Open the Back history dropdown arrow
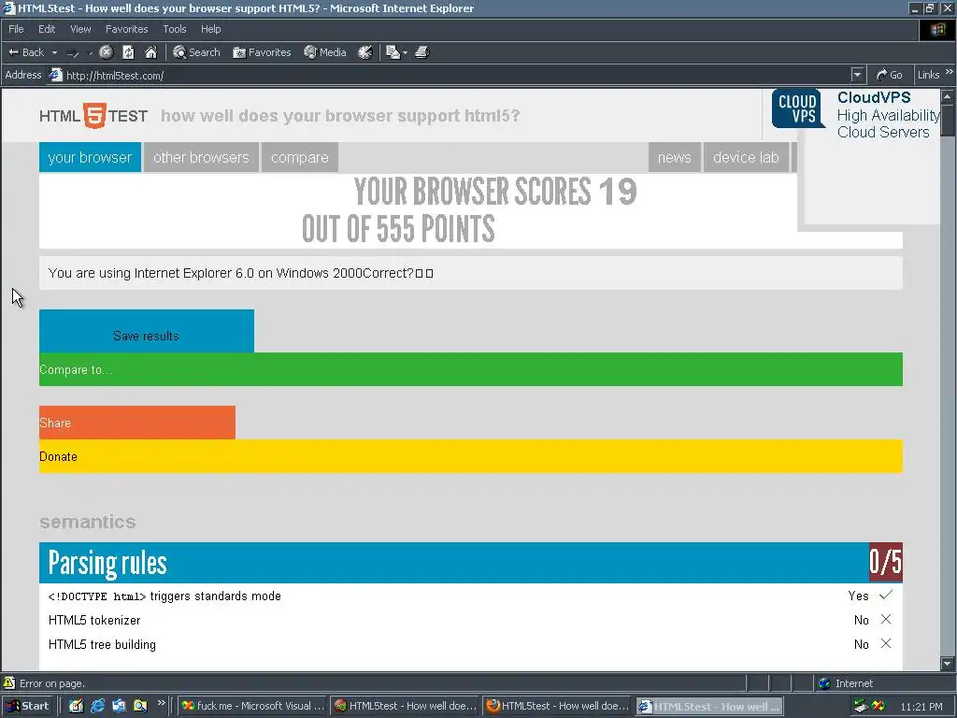Viewport: 957px width, 718px height. 54,52
